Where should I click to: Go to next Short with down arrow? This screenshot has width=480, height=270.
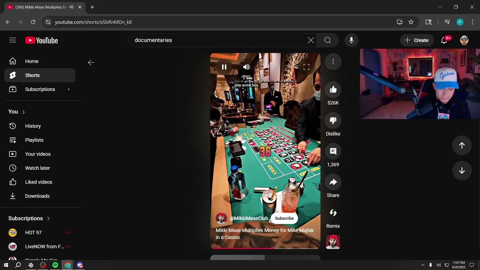[x=462, y=171]
